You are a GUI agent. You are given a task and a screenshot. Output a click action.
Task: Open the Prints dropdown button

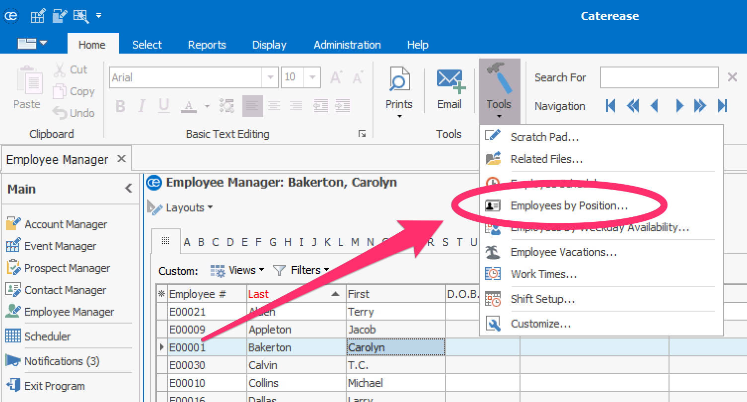(399, 92)
